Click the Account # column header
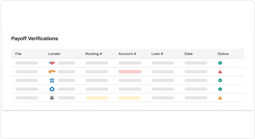 tap(127, 54)
